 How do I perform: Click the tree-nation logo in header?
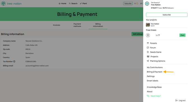pyautogui.click(x=11, y=4)
